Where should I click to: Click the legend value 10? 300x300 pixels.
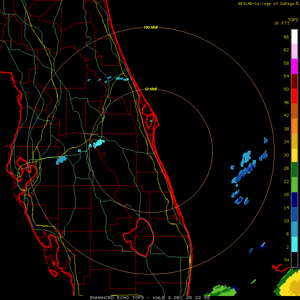[286, 221]
